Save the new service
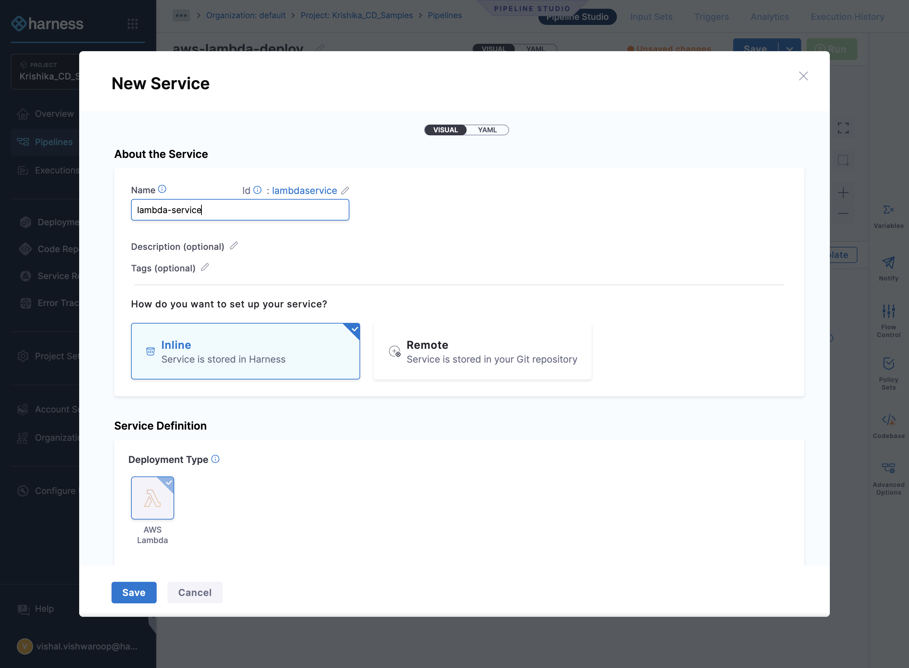Image resolution: width=909 pixels, height=668 pixels. [x=134, y=592]
